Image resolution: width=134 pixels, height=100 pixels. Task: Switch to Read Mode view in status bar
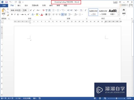[x=95, y=98]
